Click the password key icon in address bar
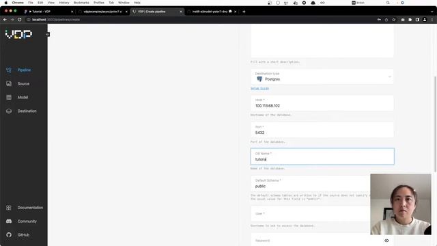437x246 pixels. [379, 20]
